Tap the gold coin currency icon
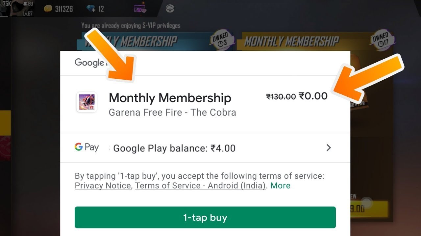421x236 pixels. tap(48, 9)
